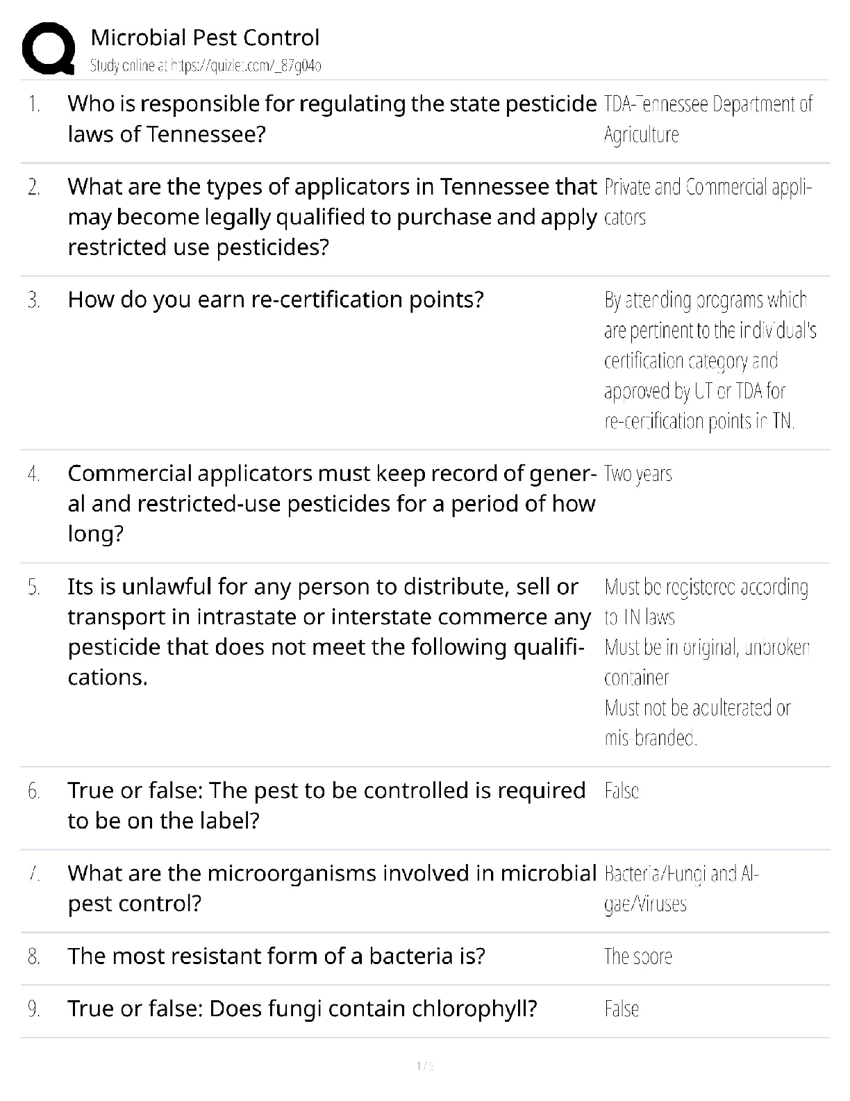Select the question about unlawful pesticide distribution
Screen dimensions: 850x1101
(328, 631)
